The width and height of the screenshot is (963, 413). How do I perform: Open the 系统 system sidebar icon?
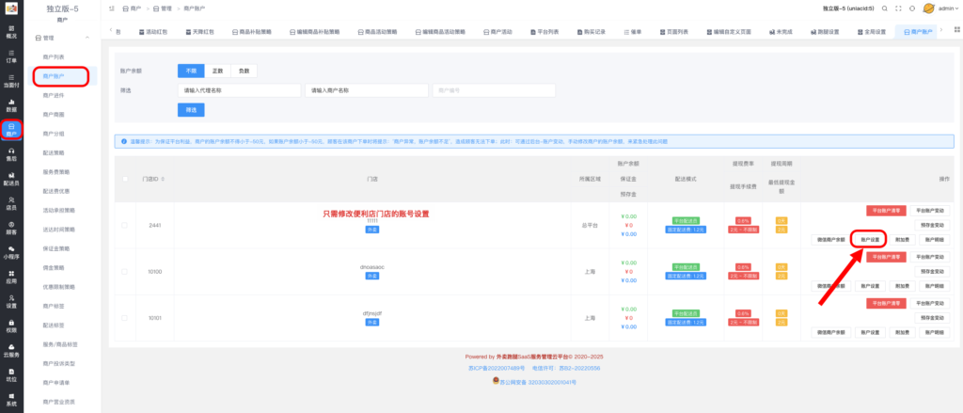[11, 400]
